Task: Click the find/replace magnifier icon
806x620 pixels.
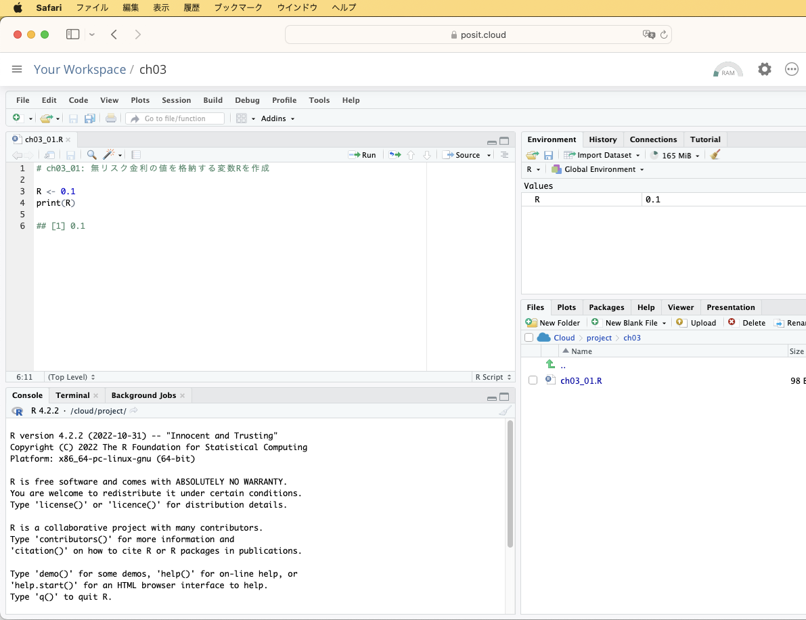Action: point(91,155)
